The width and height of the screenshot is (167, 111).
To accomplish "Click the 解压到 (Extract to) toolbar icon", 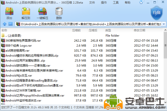I will (26, 11).
